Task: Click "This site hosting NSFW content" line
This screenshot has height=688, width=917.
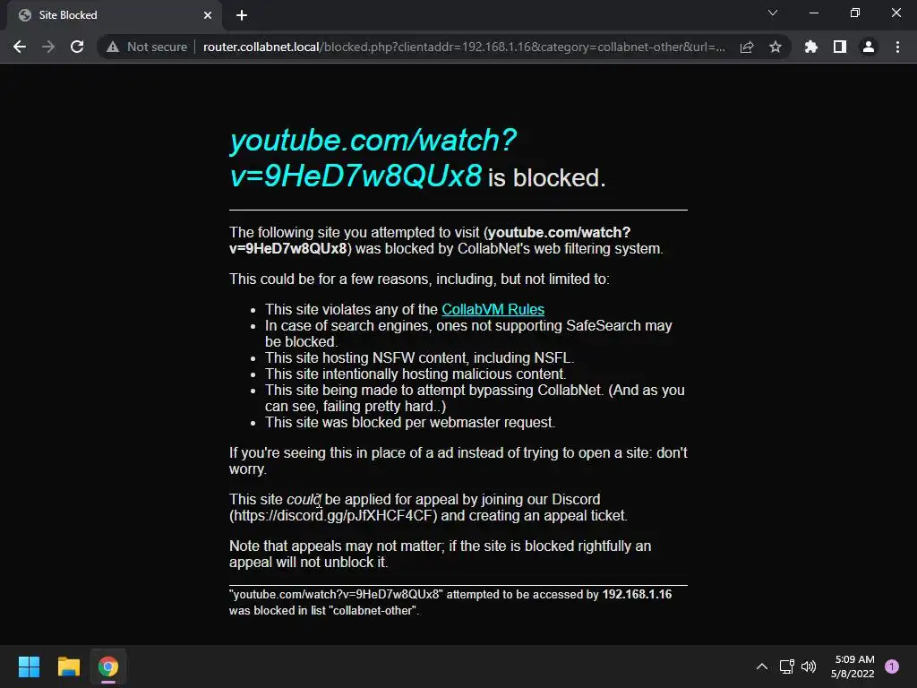Action: coord(419,357)
